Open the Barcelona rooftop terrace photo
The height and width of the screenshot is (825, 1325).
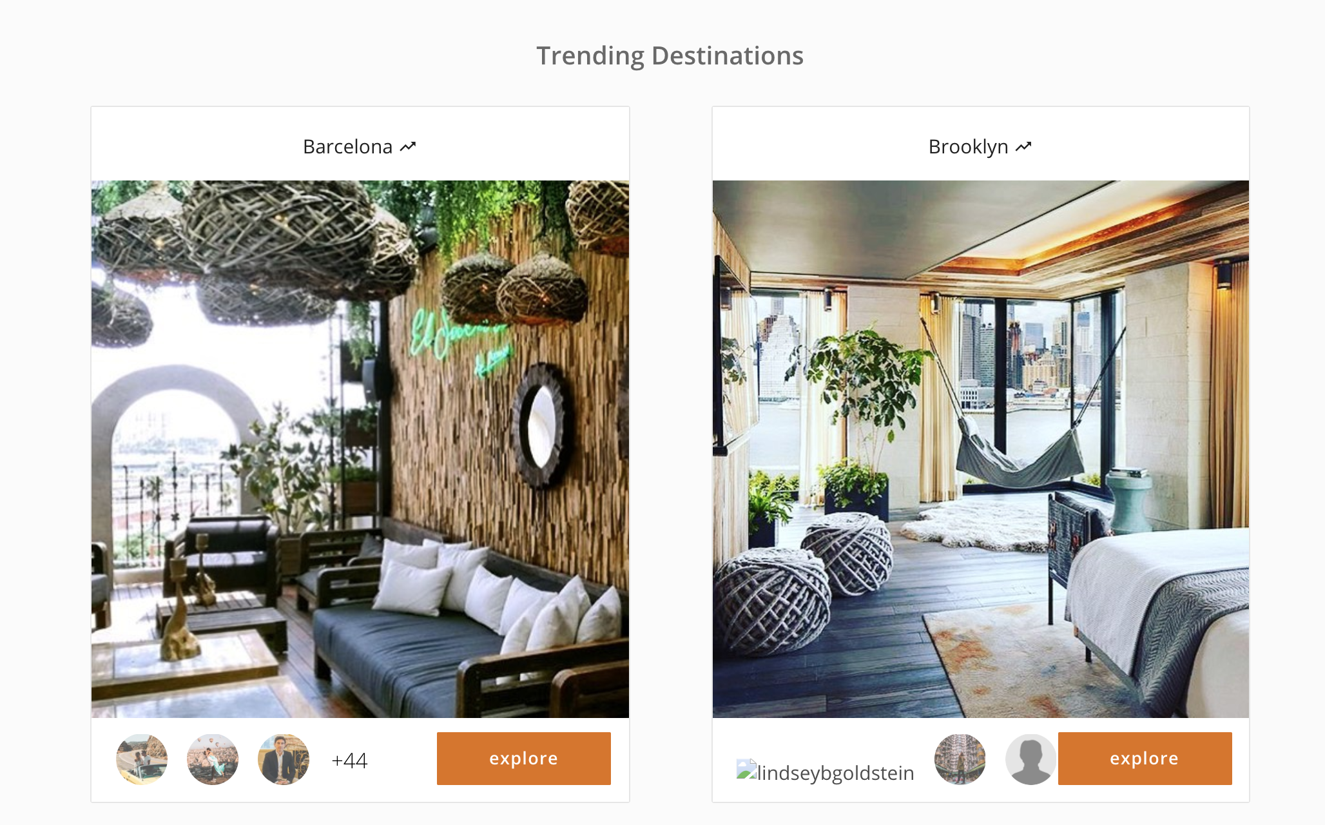[x=360, y=449]
